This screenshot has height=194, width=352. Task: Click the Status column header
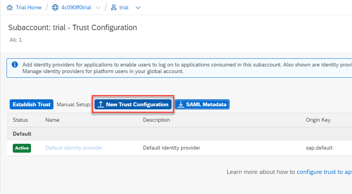pyautogui.click(x=21, y=120)
